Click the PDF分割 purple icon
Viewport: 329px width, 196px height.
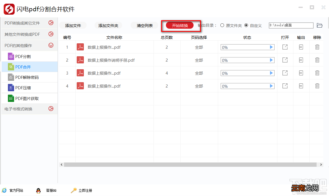[11, 56]
